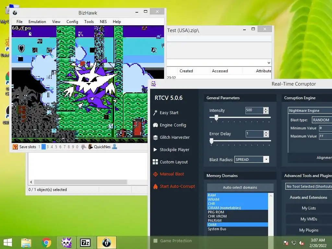Image resolution: width=332 pixels, height=249 pixels.
Task: Click the 7-Zip horizontal scrollbar thumb
Action: pyautogui.click(x=80, y=182)
